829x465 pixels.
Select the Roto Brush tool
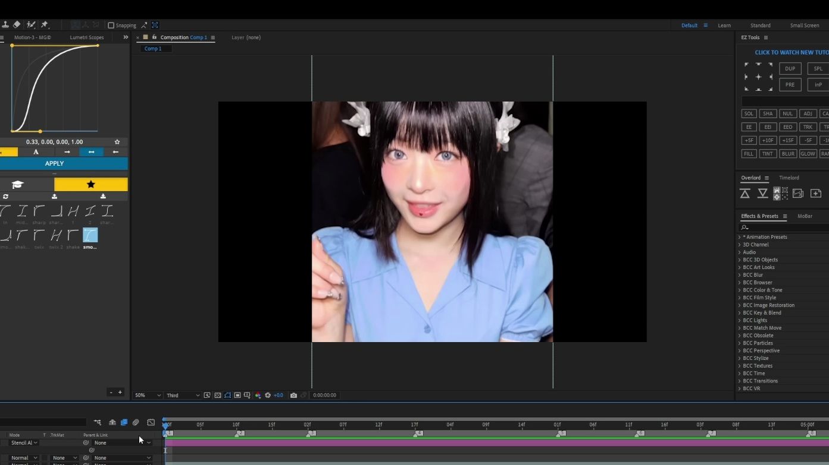pyautogui.click(x=30, y=25)
